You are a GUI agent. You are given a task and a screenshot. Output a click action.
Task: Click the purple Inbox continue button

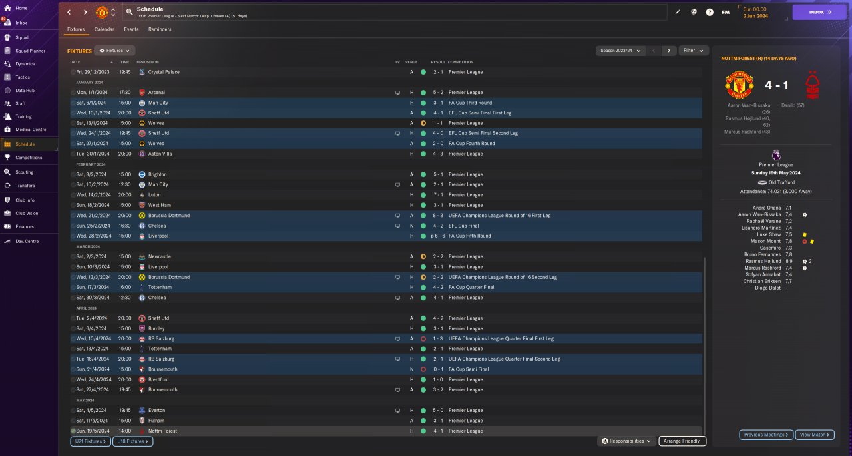(819, 12)
